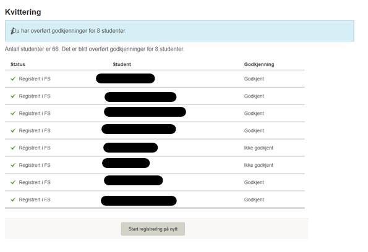
Task: Click the second Ikke godkjent approval value
Action: click(x=259, y=166)
